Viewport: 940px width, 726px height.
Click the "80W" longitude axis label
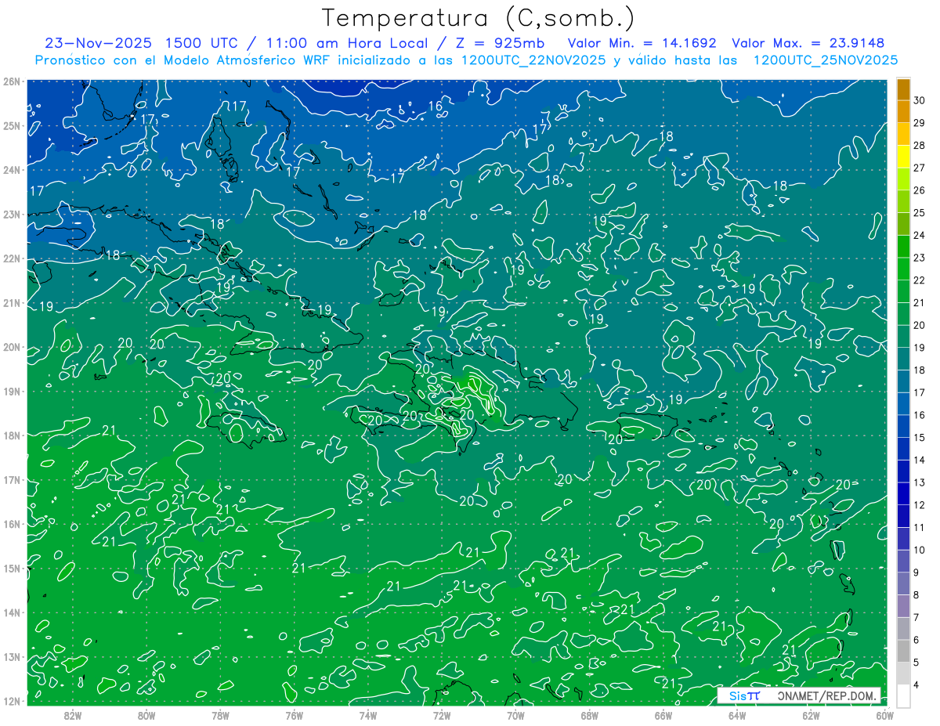coord(146,715)
